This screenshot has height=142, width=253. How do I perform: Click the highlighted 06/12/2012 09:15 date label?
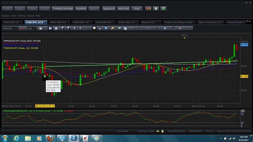(x=45, y=106)
